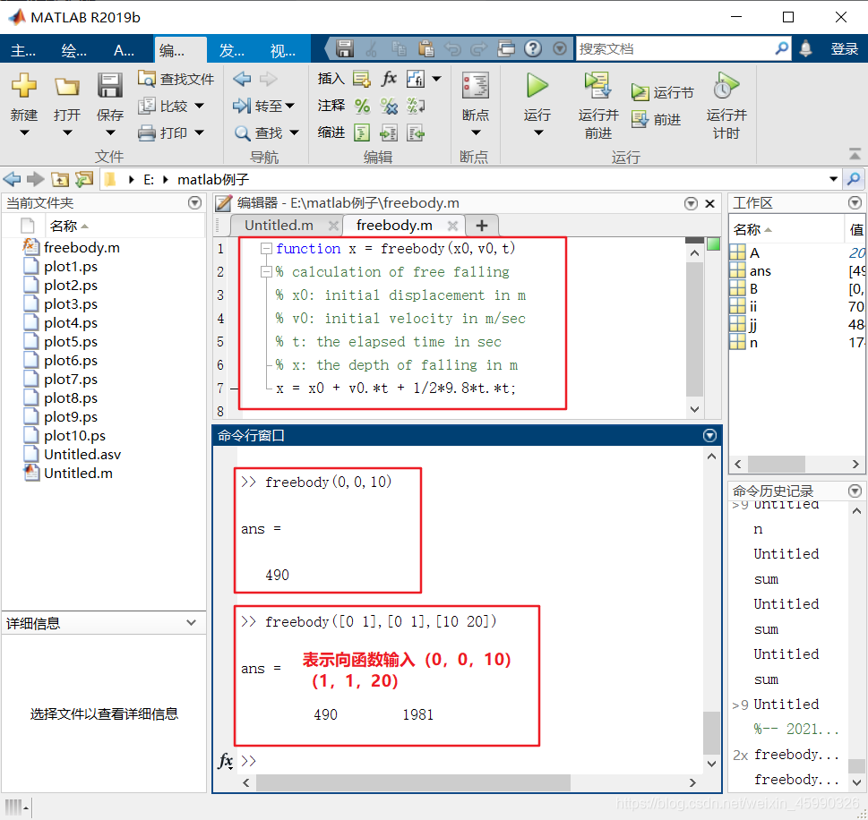Viewport: 868px width, 820px height.
Task: Open the ribbon tab labeled 绘...
Action: (x=73, y=50)
